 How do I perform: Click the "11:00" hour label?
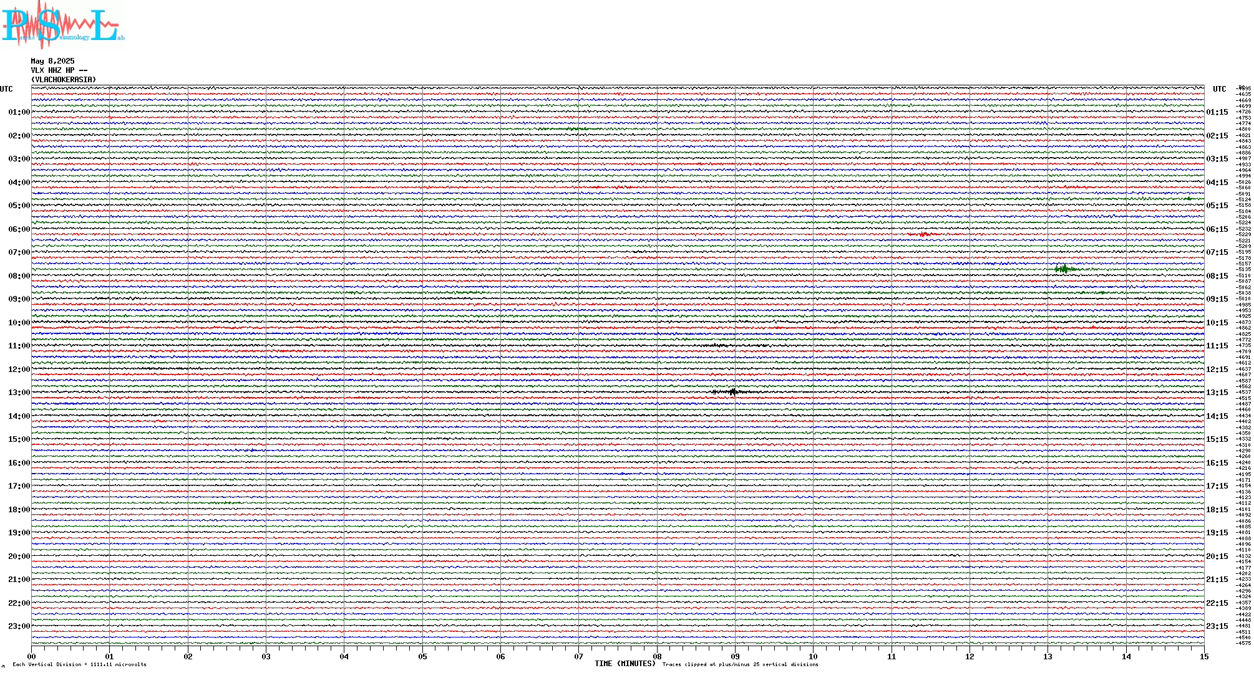tap(19, 346)
